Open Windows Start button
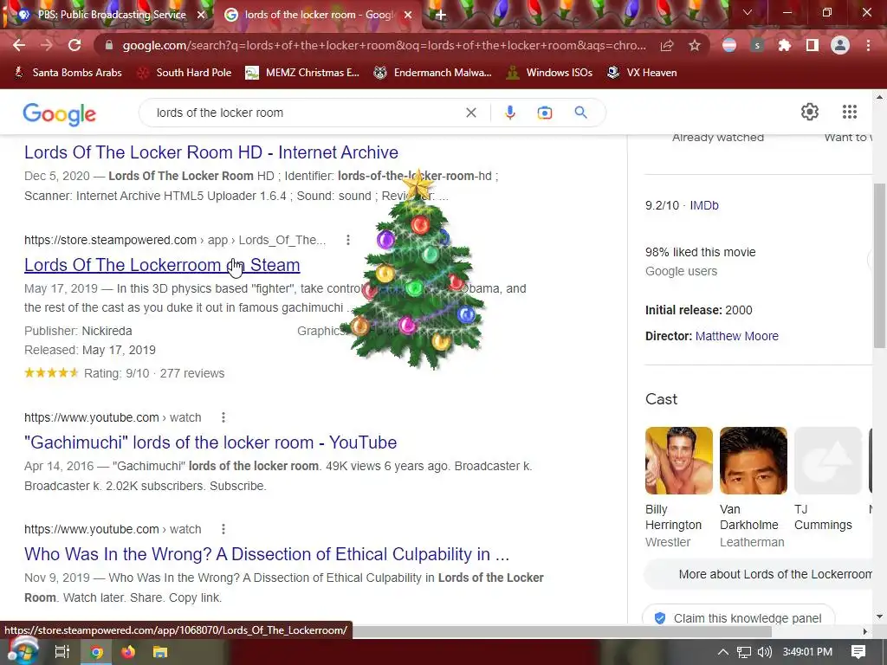This screenshot has width=887, height=665. (23, 651)
